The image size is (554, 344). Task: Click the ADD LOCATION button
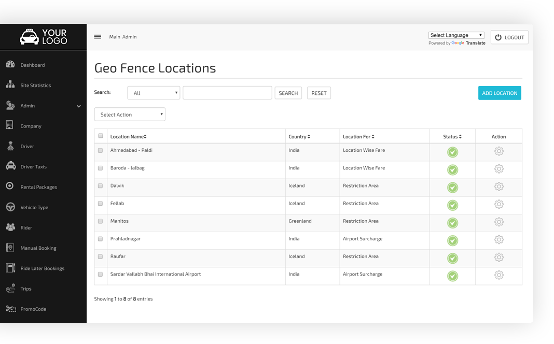(499, 93)
